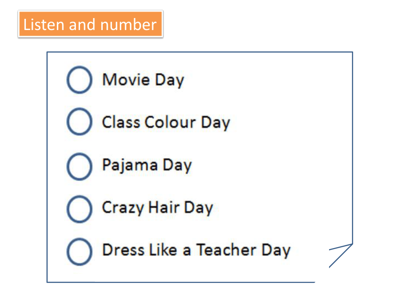This screenshot has width=398, height=298.
Task: Click the Movie Day label text
Action: click(143, 80)
